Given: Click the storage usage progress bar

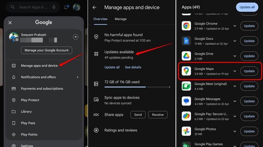Looking at the screenshot, I should 137,87.
